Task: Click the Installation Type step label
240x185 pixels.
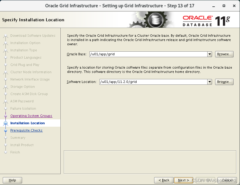Action: tap(24, 50)
